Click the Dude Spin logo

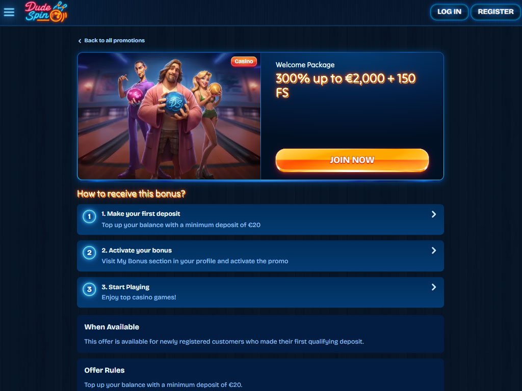46,12
